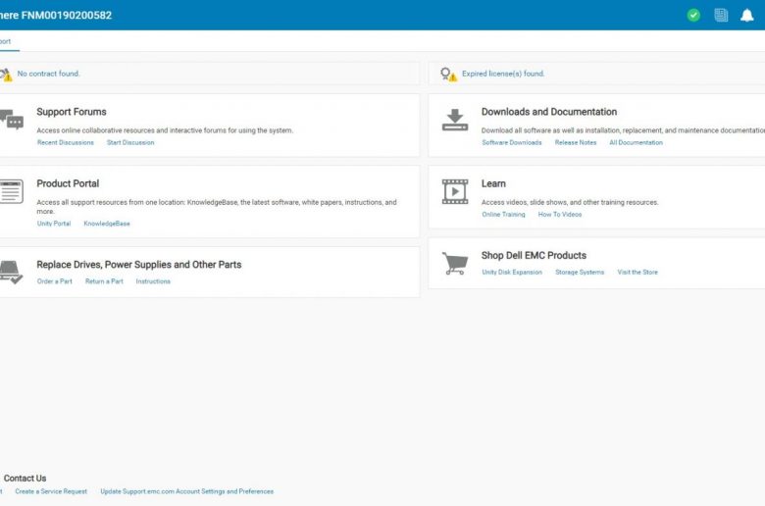Click the Support Forums chat bubbles icon
Image resolution: width=765 pixels, height=506 pixels.
tap(11, 120)
